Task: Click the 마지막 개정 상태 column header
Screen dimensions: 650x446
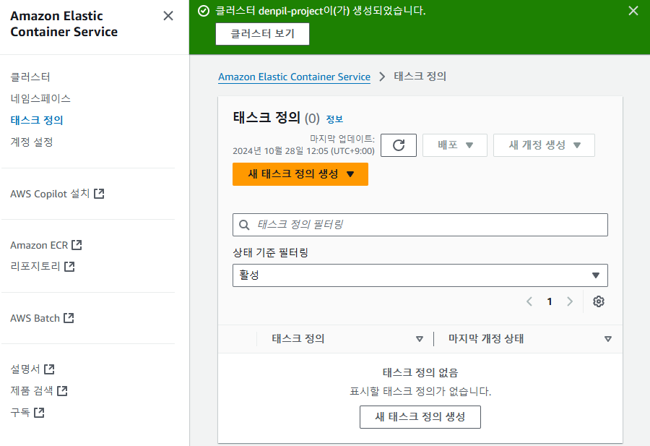Action: point(486,339)
